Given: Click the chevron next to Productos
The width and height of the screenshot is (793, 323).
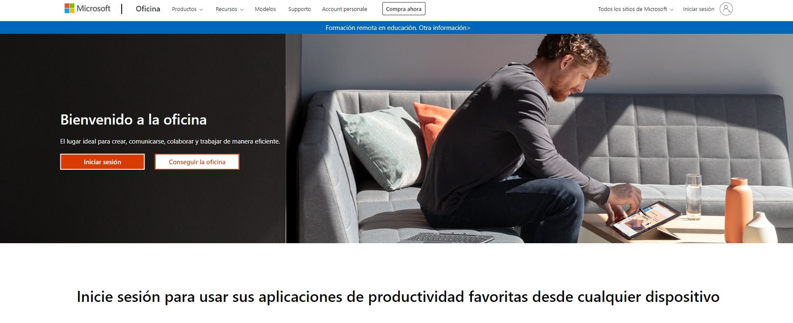Looking at the screenshot, I should (x=201, y=9).
